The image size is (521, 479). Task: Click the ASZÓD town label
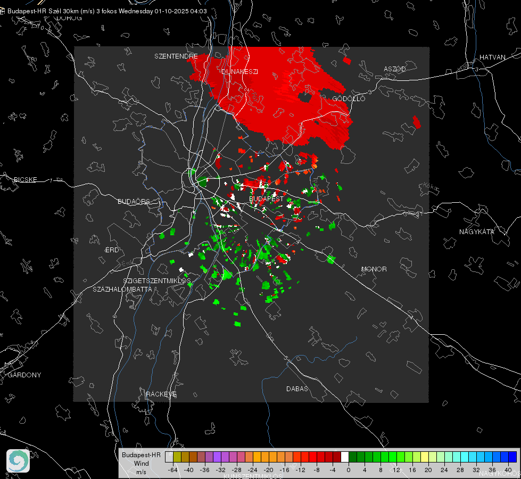395,69
